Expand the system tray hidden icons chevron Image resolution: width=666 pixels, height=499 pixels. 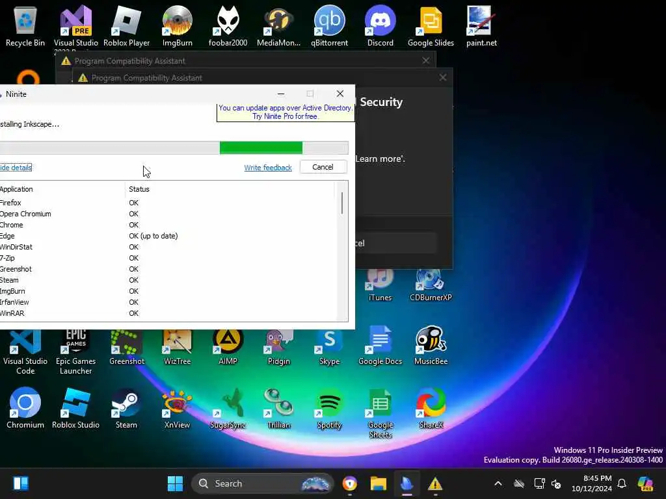tap(498, 483)
